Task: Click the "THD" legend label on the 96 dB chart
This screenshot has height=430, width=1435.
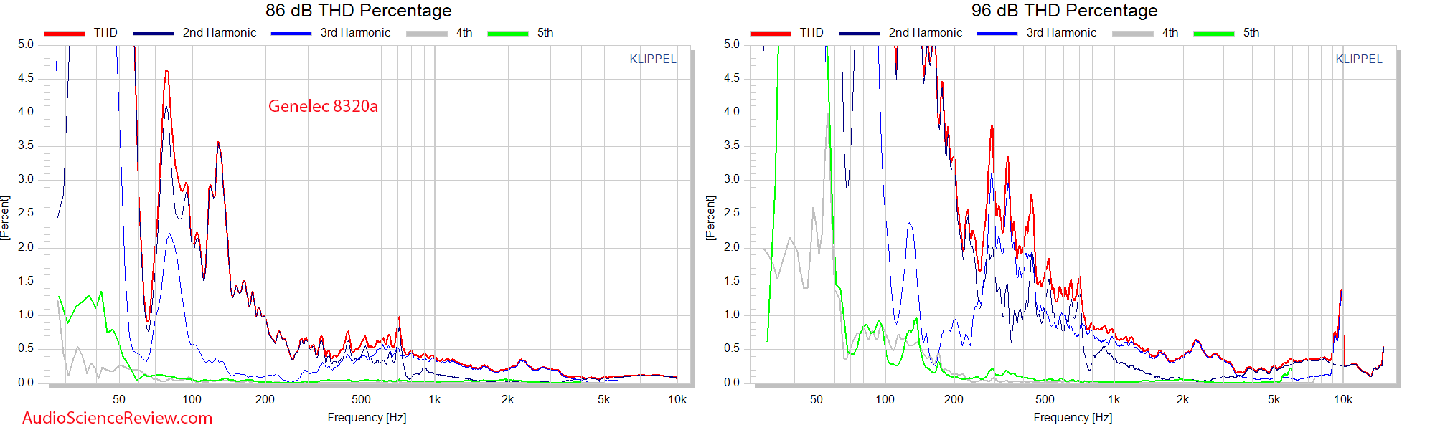Action: [811, 33]
